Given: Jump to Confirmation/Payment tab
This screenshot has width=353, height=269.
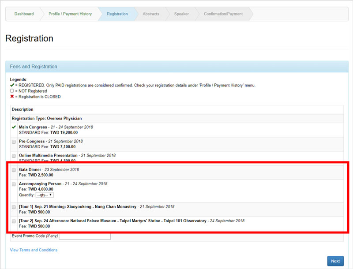Looking at the screenshot, I should click(223, 14).
